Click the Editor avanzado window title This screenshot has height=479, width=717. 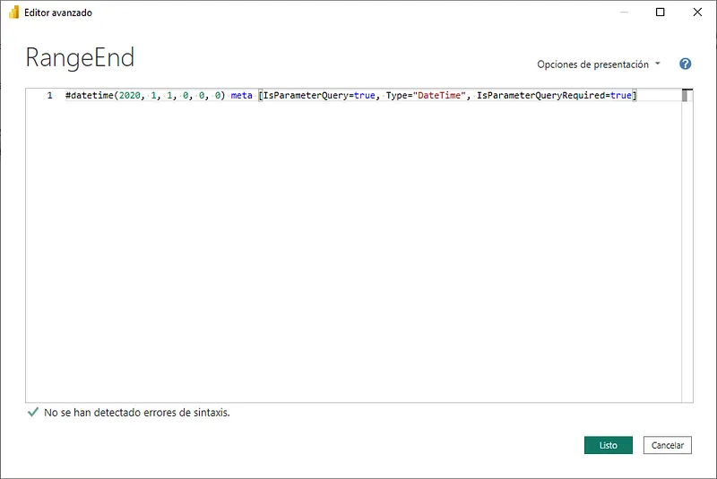click(58, 13)
